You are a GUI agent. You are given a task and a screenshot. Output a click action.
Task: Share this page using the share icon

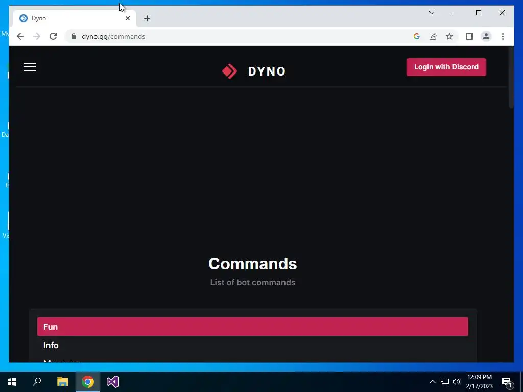[x=433, y=36]
